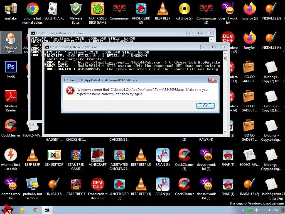Viewport: 285px width, 214px height.
Task: Open the 'CockCleaner' icon below Morbius Reader
Action: pyautogui.click(x=11, y=128)
